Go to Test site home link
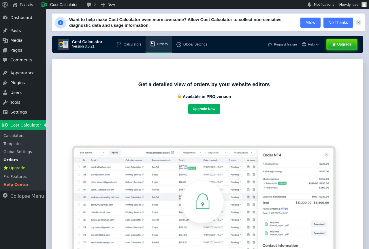The height and width of the screenshot is (249, 369). [23, 5]
